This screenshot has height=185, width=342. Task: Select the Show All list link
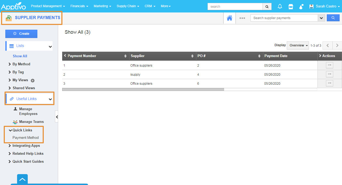[x=20, y=56]
